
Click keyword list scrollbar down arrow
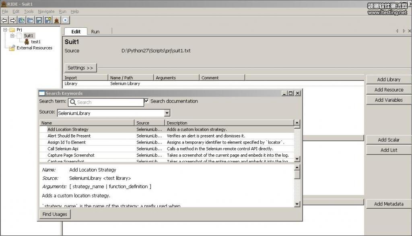tap(297, 159)
